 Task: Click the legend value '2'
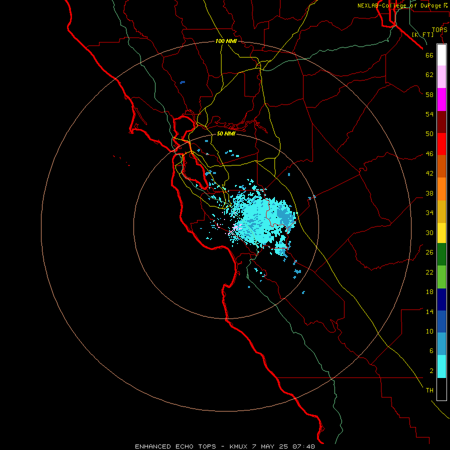point(431,371)
